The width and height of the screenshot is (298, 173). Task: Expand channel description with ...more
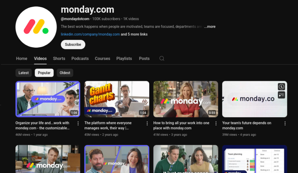[x=210, y=26]
